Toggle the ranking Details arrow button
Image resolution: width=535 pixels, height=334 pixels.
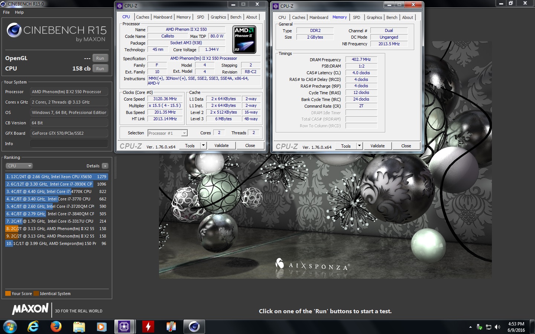105,166
